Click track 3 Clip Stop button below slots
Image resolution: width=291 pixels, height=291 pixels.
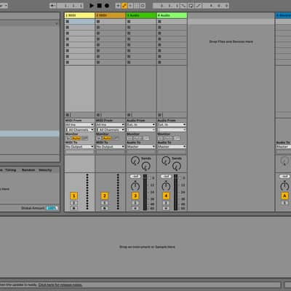pos(129,114)
